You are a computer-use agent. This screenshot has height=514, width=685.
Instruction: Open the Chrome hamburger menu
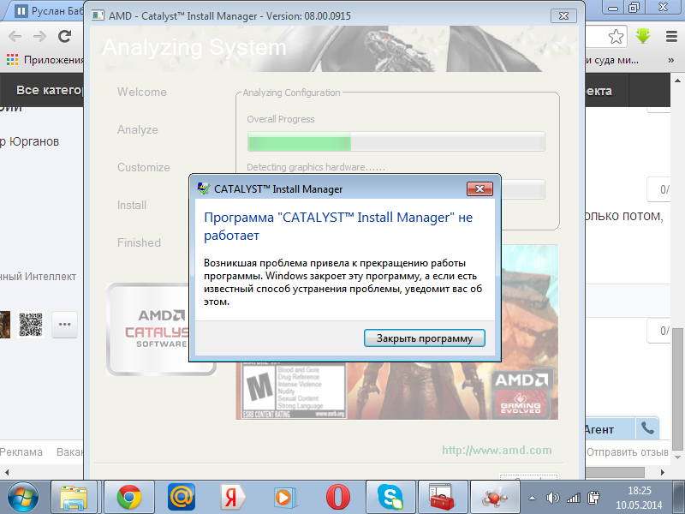(671, 36)
